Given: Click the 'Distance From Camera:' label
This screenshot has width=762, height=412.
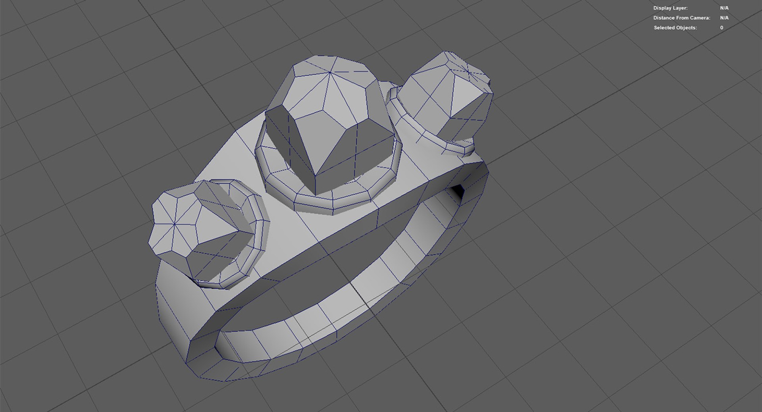Looking at the screenshot, I should [682, 18].
